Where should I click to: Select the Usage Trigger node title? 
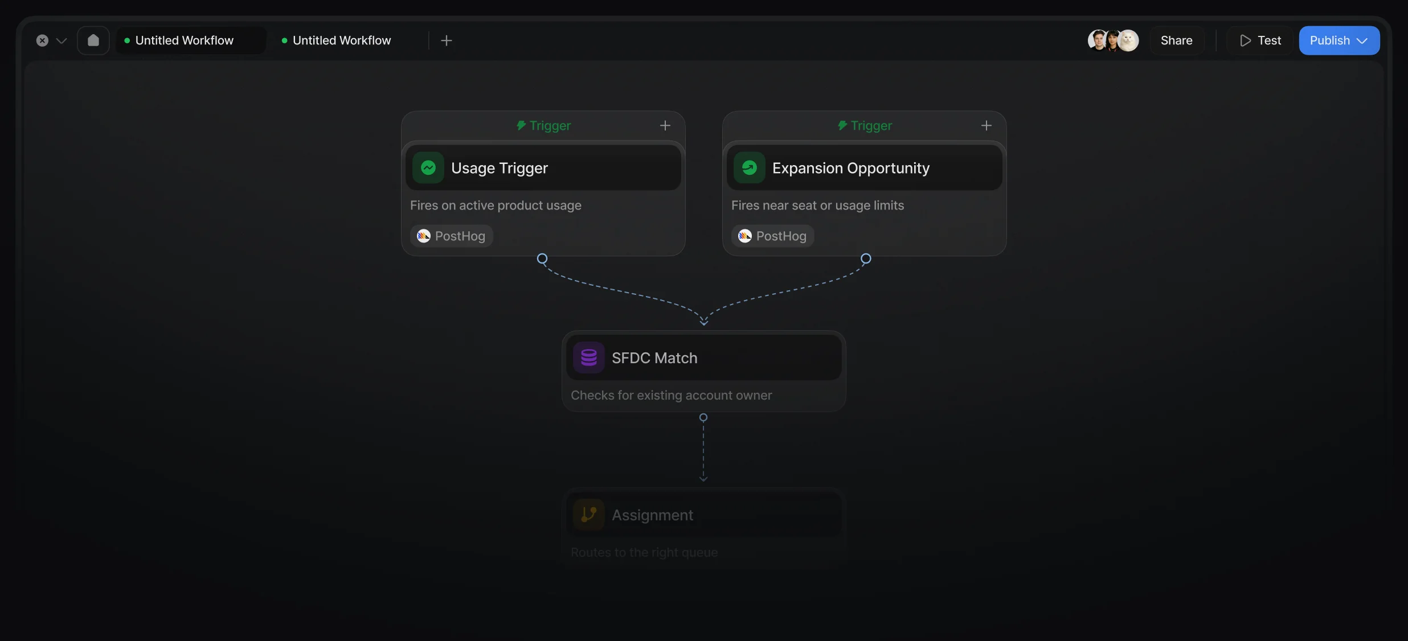(x=500, y=168)
